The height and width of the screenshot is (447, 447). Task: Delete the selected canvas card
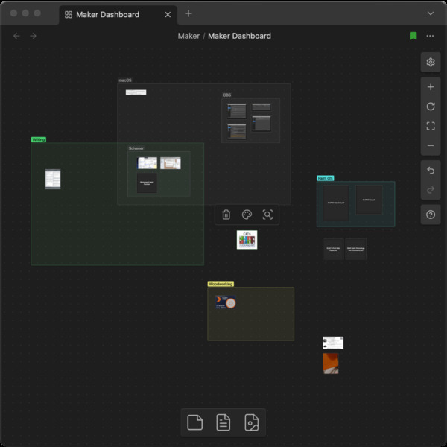point(226,215)
